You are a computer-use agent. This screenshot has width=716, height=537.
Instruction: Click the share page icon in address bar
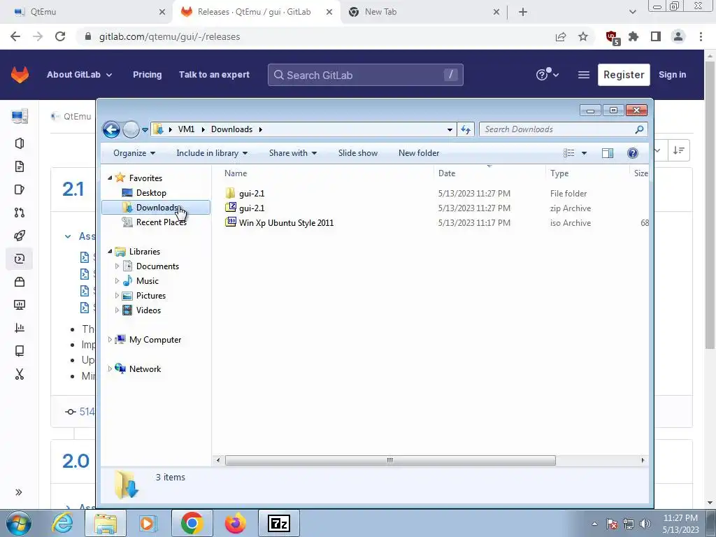point(561,36)
